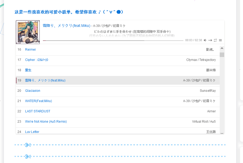Click the artist name 影虎。
The height and width of the screenshot is (163, 243).
coord(210,50)
